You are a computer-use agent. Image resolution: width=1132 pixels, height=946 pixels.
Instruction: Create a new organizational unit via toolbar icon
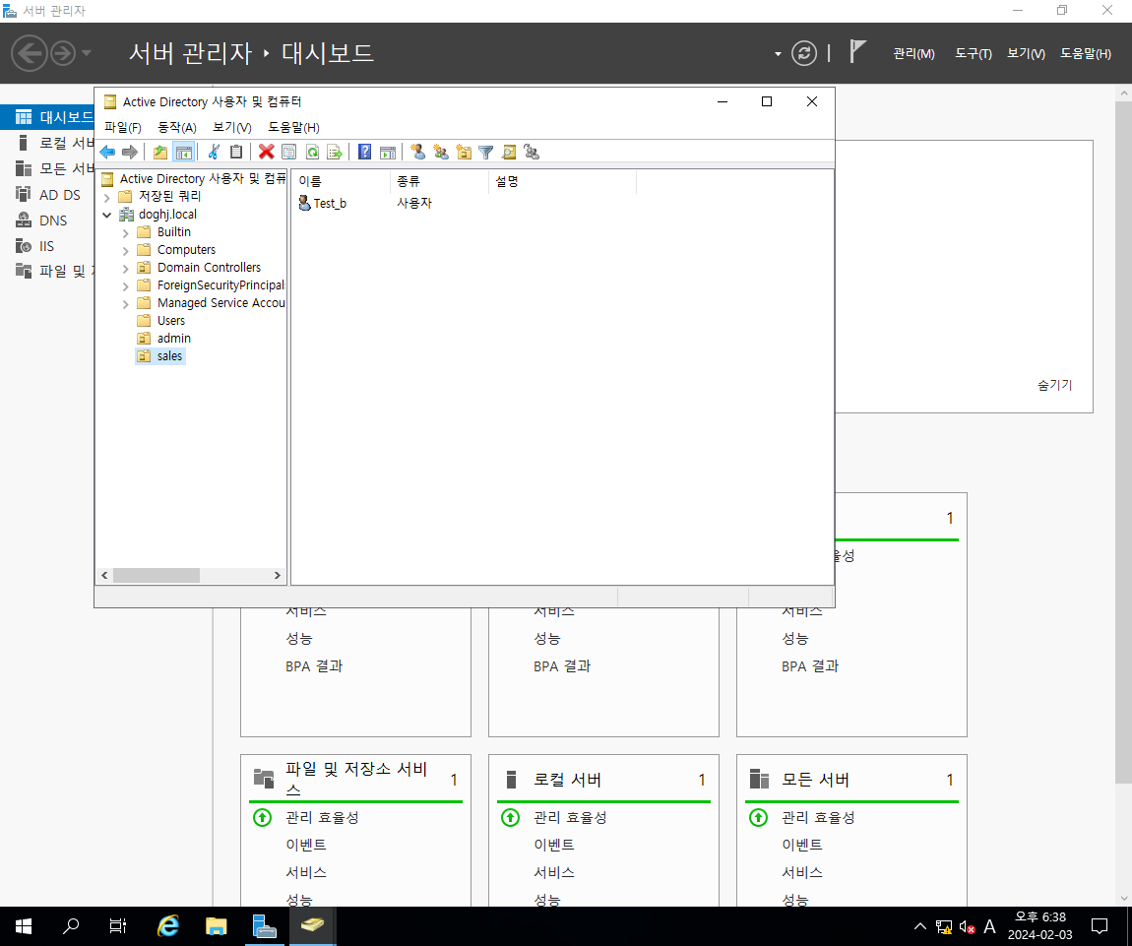point(464,152)
